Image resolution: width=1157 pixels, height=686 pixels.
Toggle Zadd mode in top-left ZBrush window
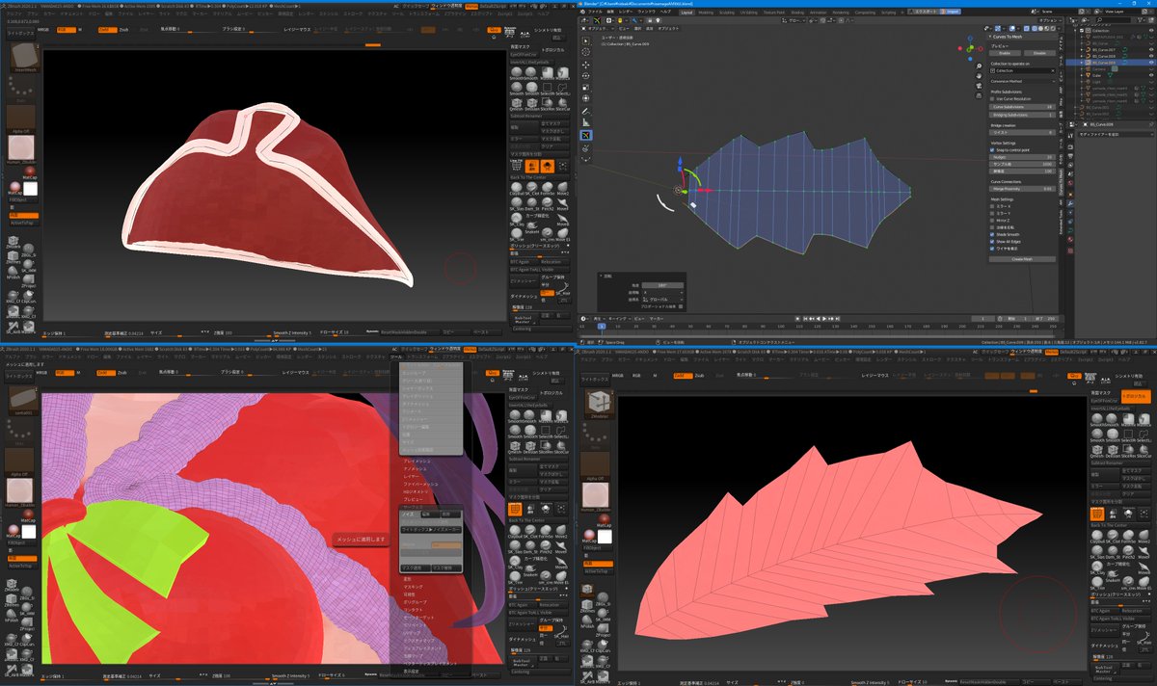[108, 30]
